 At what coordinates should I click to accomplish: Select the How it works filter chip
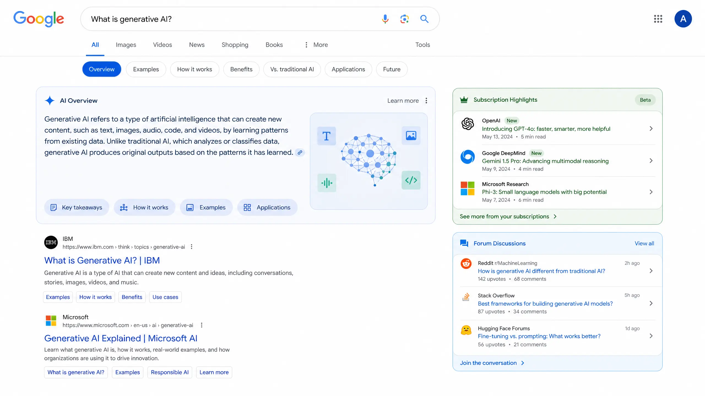tap(194, 69)
